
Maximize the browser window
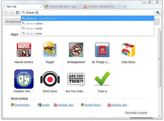pyautogui.click(x=150, y=2)
